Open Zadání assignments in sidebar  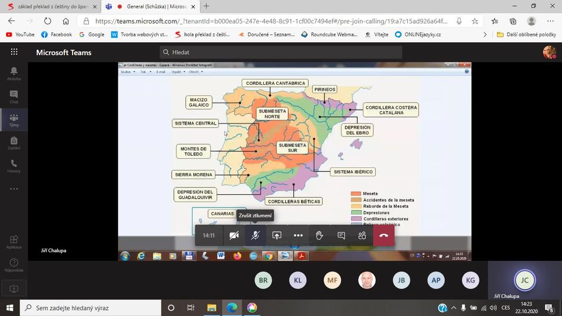pos(13,143)
